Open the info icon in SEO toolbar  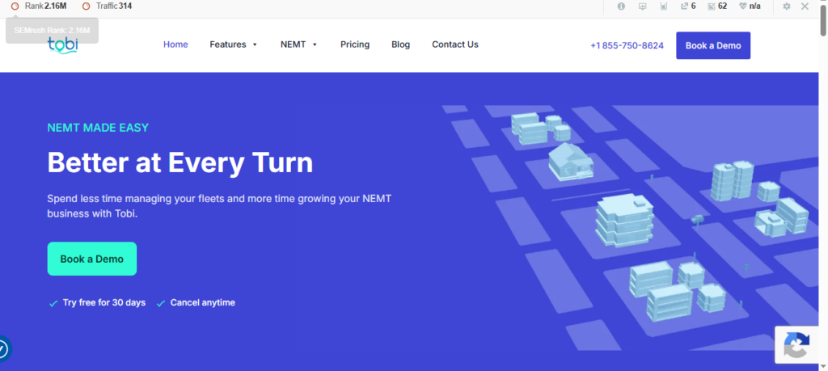pos(621,6)
